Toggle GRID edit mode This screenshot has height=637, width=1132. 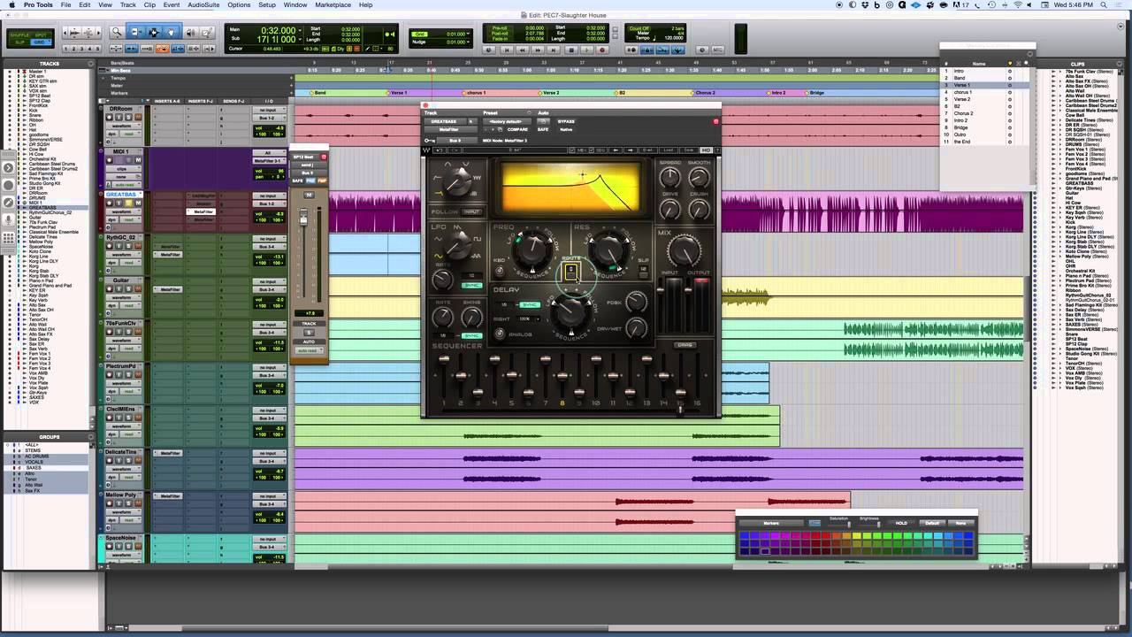coord(41,42)
